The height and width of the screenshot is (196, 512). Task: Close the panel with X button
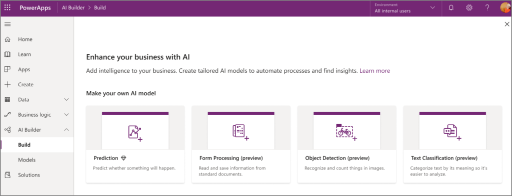tap(507, 24)
